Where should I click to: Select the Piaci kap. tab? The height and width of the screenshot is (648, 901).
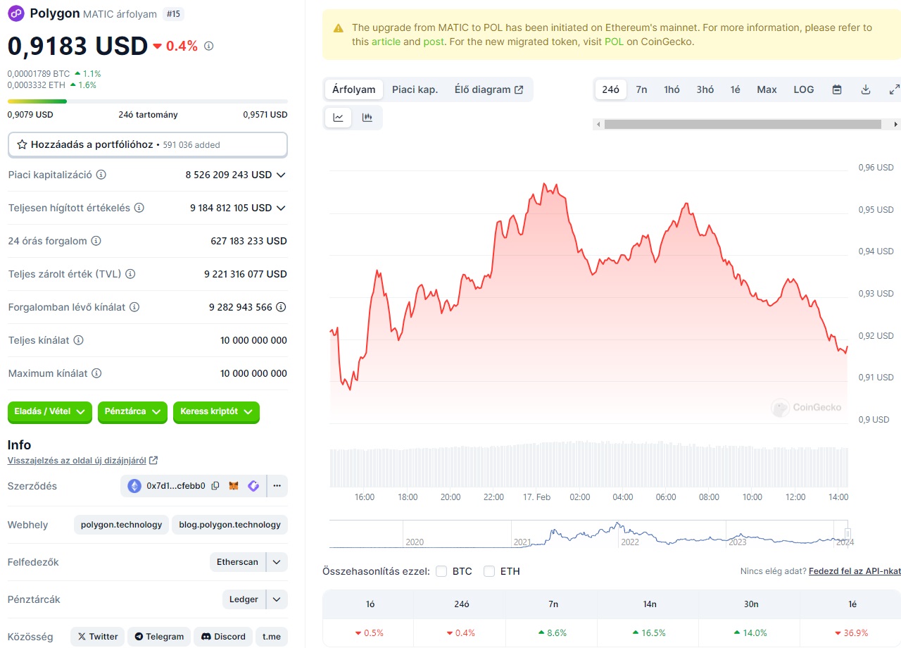tap(415, 89)
